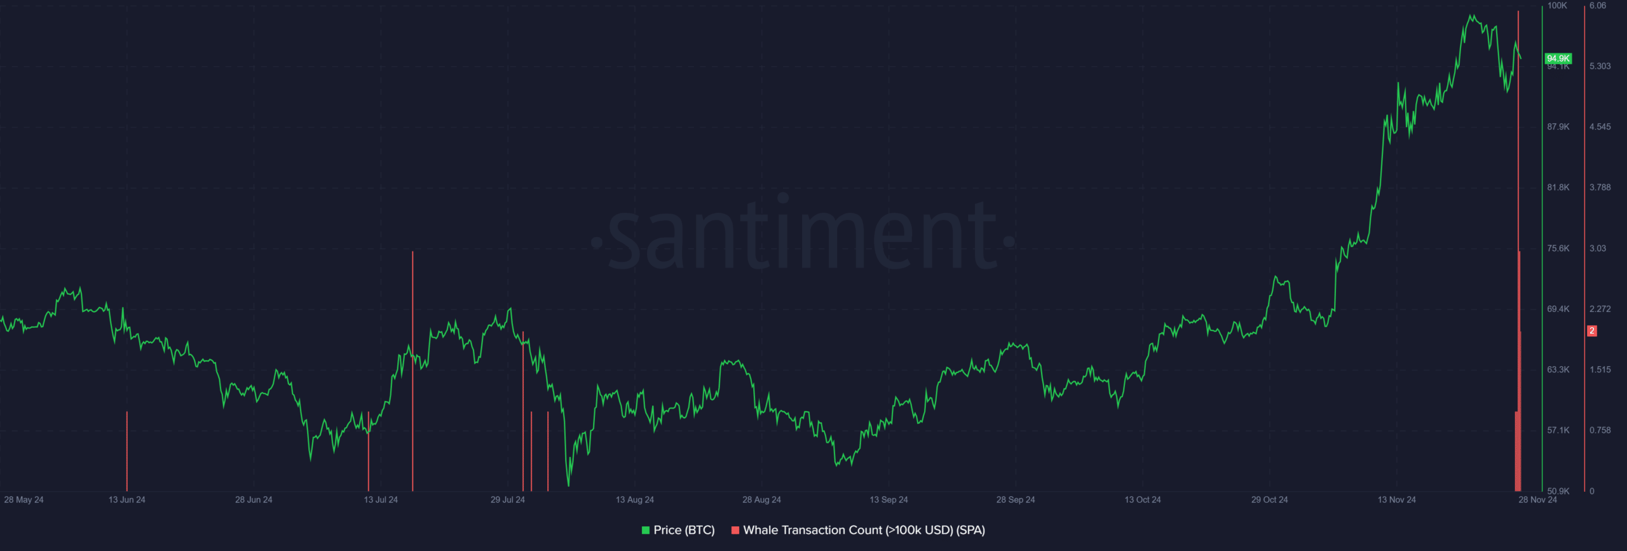
Task: Click the 29 Oct 24 date label
Action: click(1270, 500)
